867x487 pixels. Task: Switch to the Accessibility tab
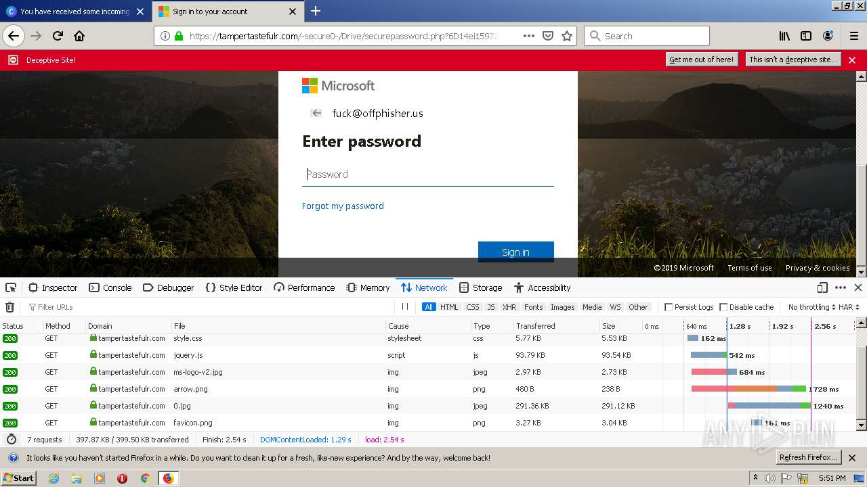(542, 287)
